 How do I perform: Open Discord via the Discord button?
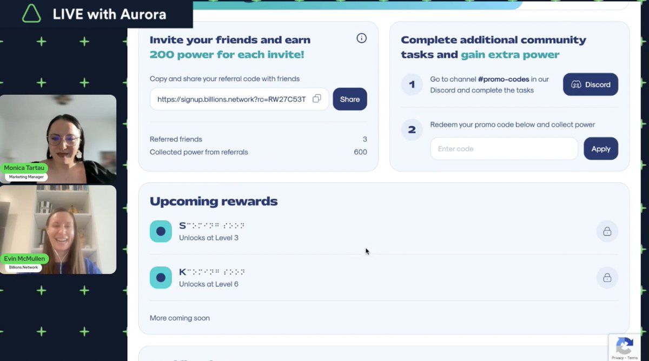[591, 84]
